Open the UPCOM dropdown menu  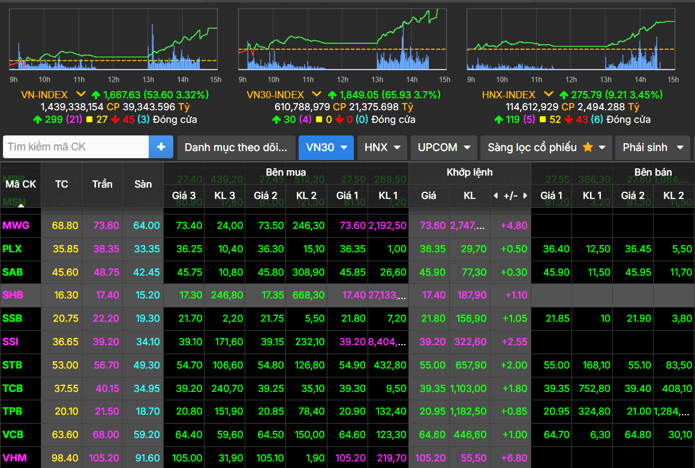pos(444,147)
